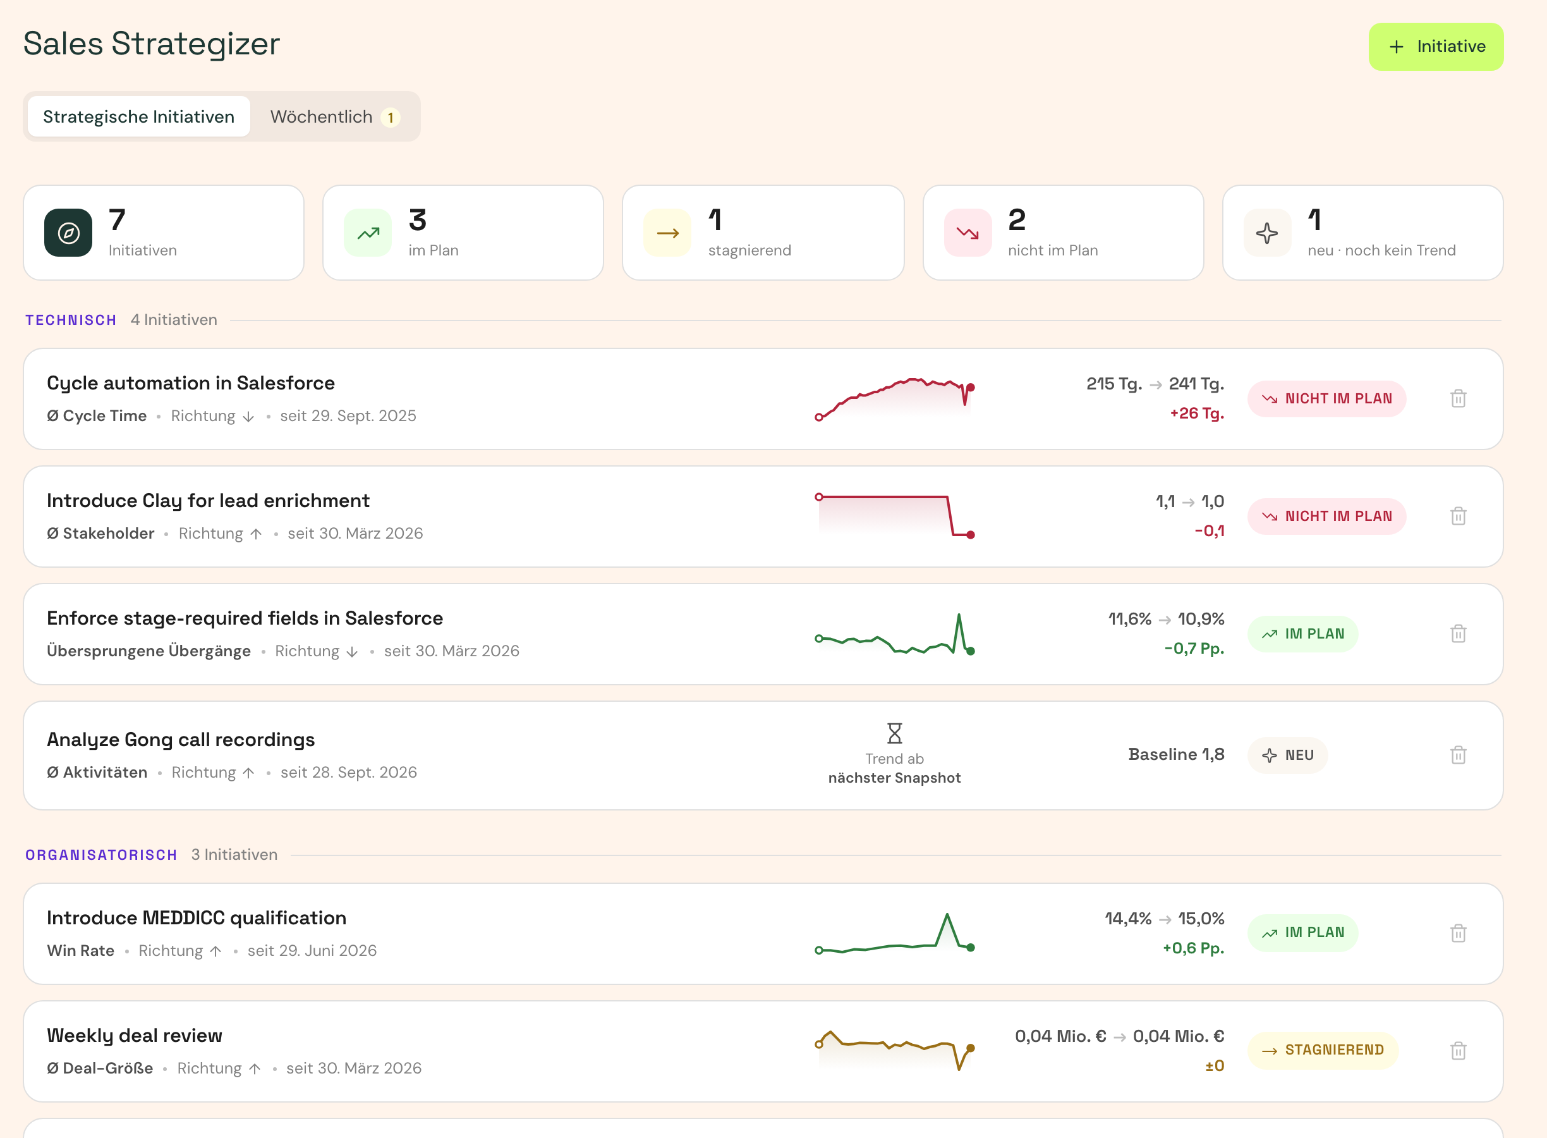1547x1138 pixels.
Task: Click the NEU badge on Analyze Gong row
Action: 1287,755
